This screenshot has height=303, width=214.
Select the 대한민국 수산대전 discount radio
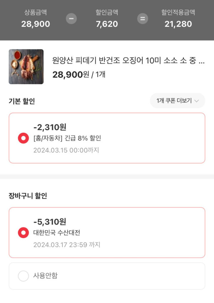coord(24,233)
